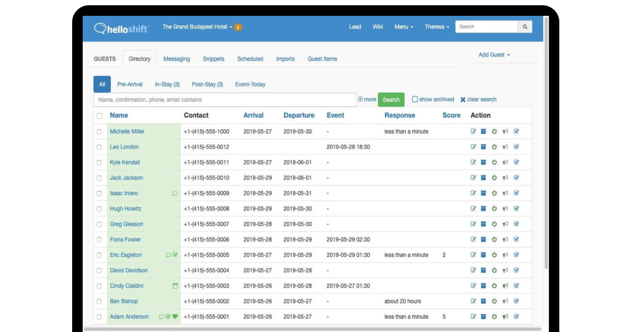Sort guests by Response column
The width and height of the screenshot is (632, 332).
(400, 115)
